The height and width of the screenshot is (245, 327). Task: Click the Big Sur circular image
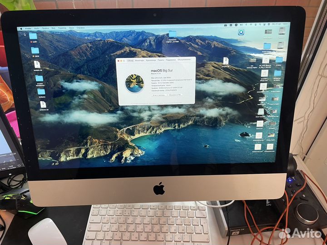click(134, 83)
